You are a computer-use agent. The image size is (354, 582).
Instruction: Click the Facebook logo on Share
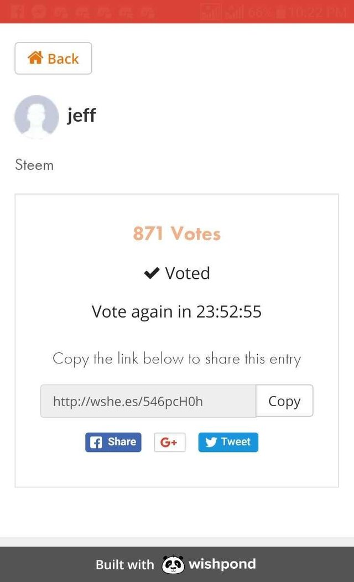[x=96, y=443]
